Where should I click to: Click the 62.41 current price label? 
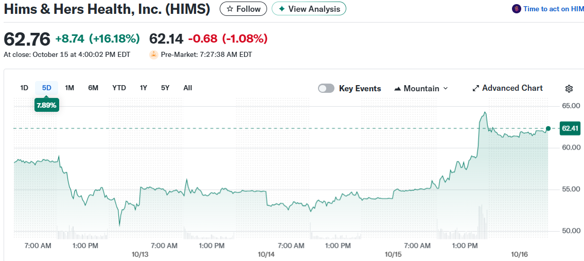(570, 128)
